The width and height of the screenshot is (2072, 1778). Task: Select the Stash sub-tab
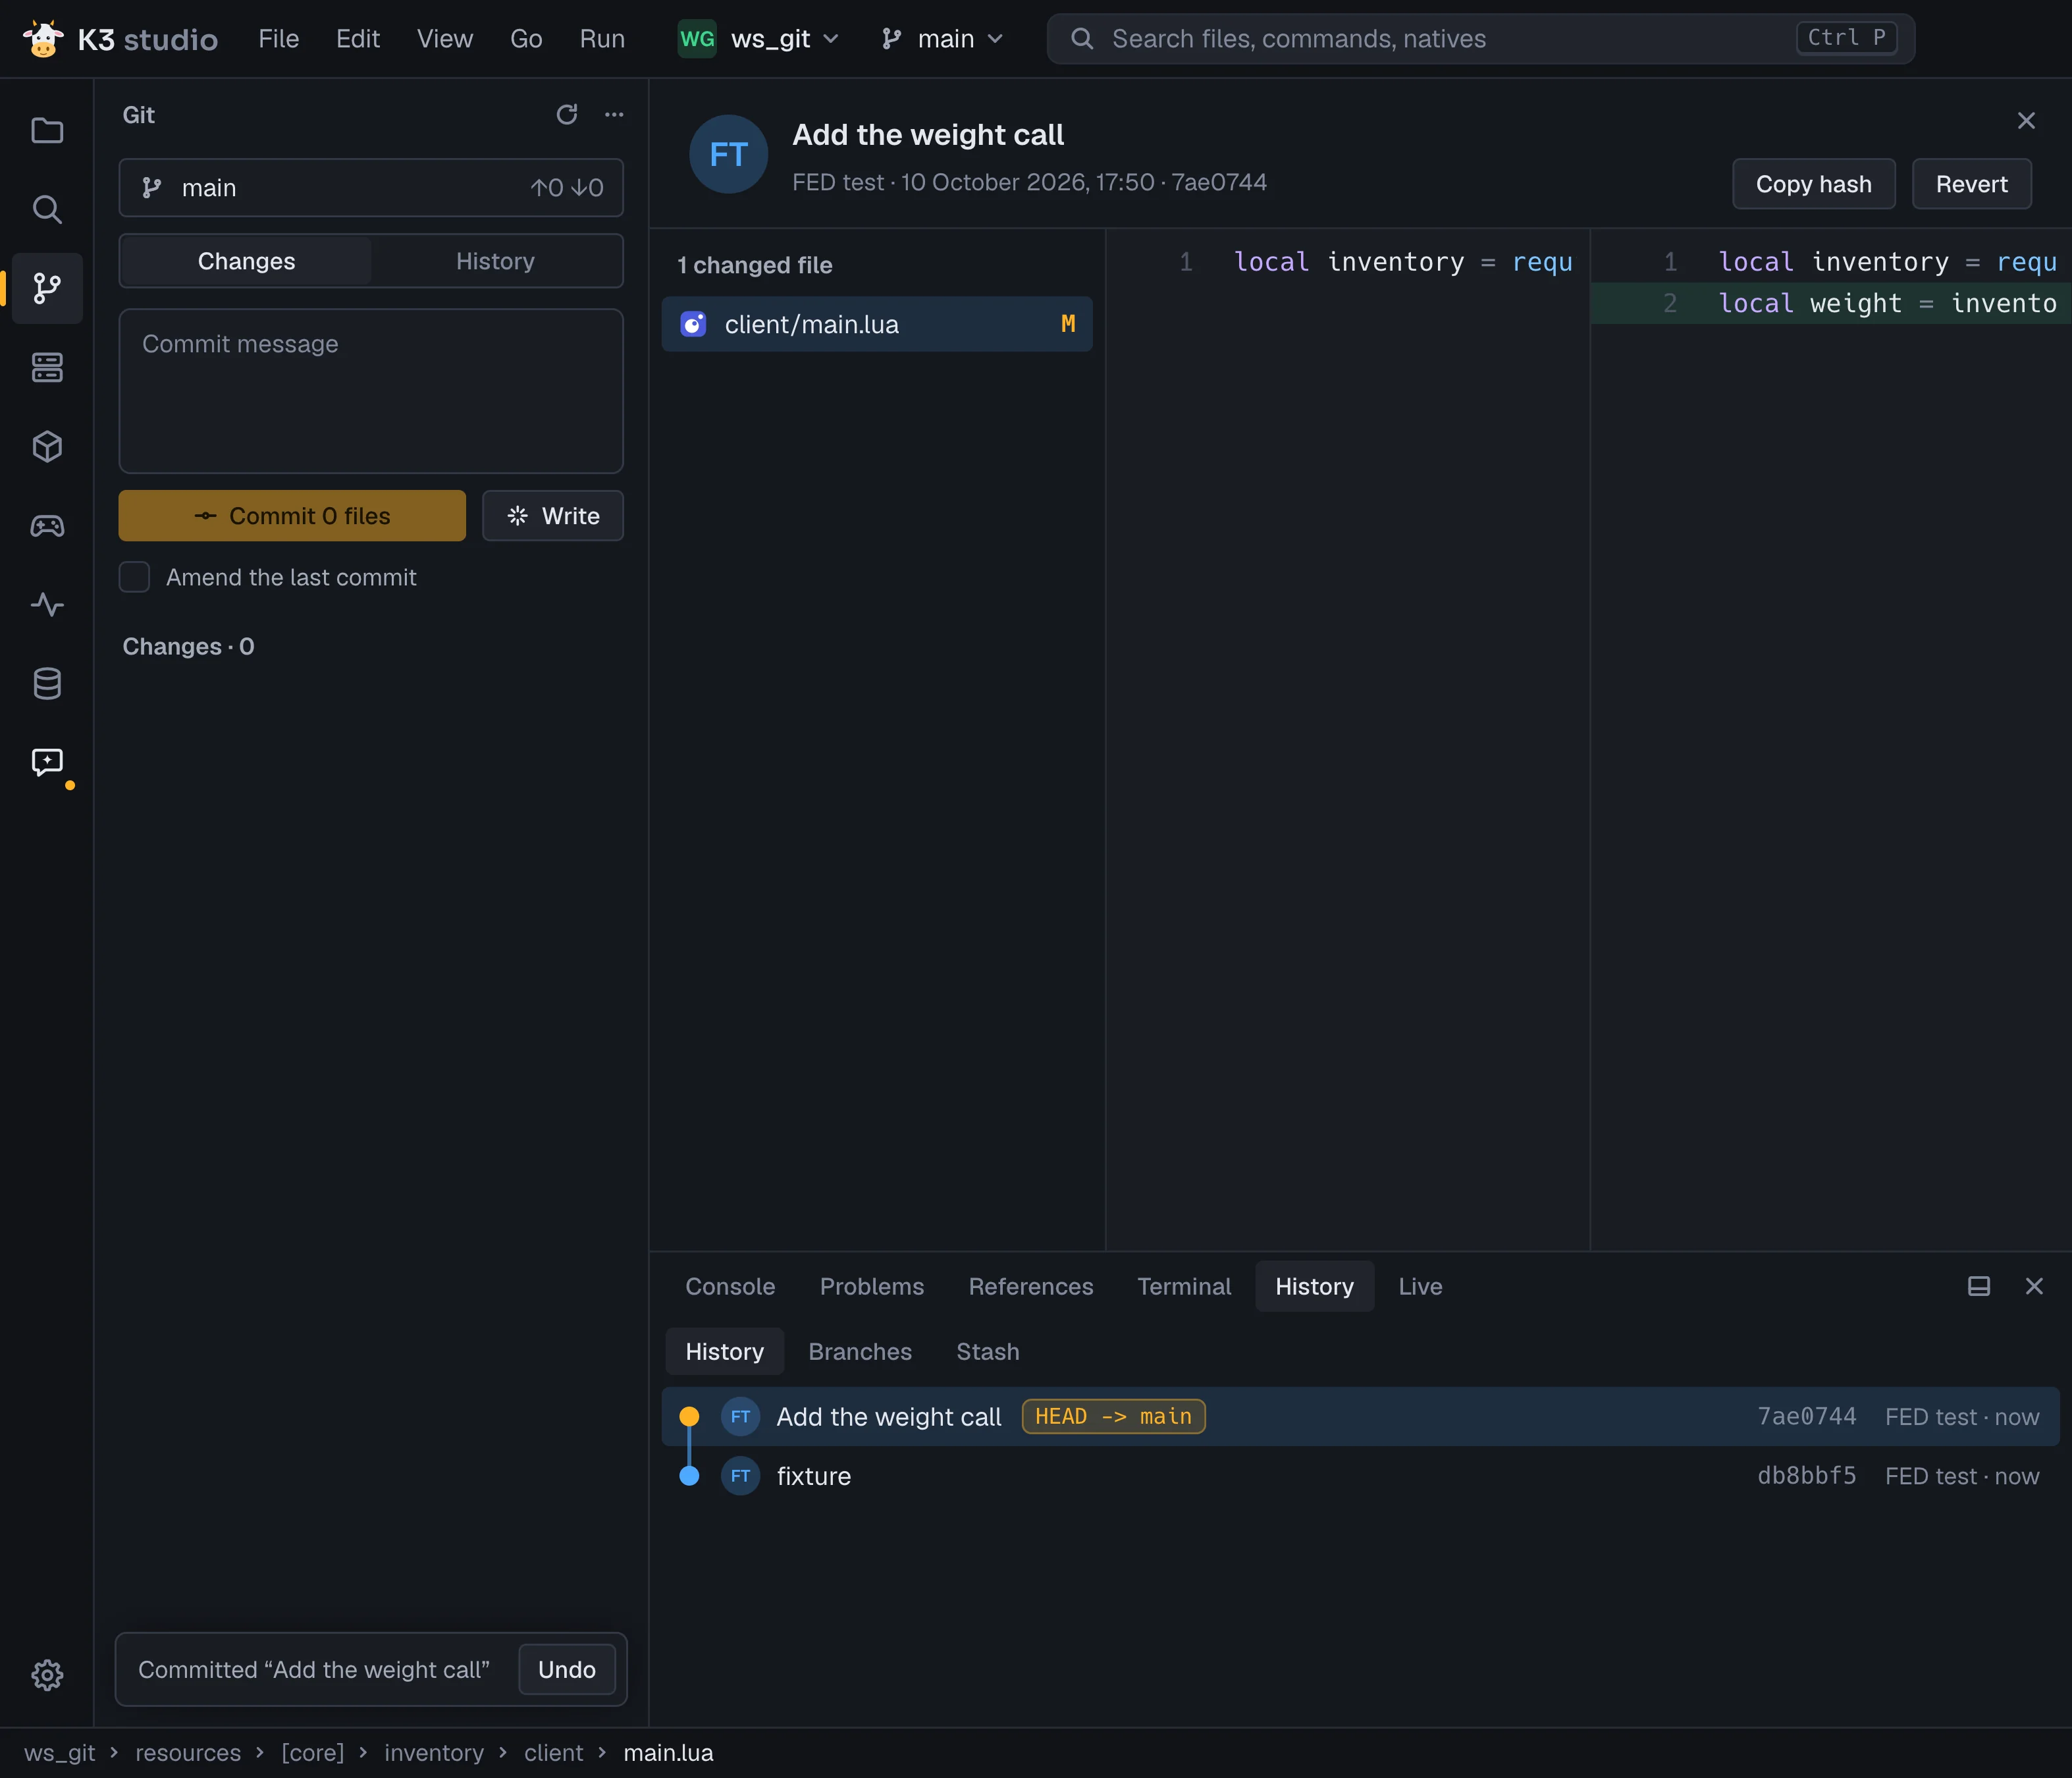point(988,1351)
